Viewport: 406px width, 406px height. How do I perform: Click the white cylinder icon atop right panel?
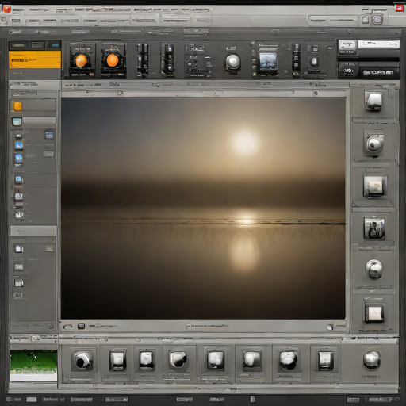pos(373,101)
